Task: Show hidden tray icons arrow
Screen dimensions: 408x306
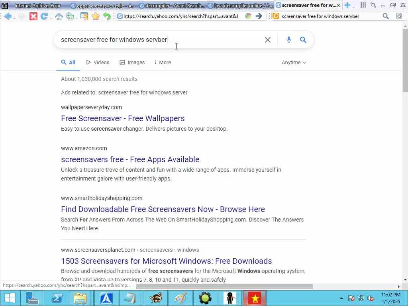Action: click(x=341, y=298)
